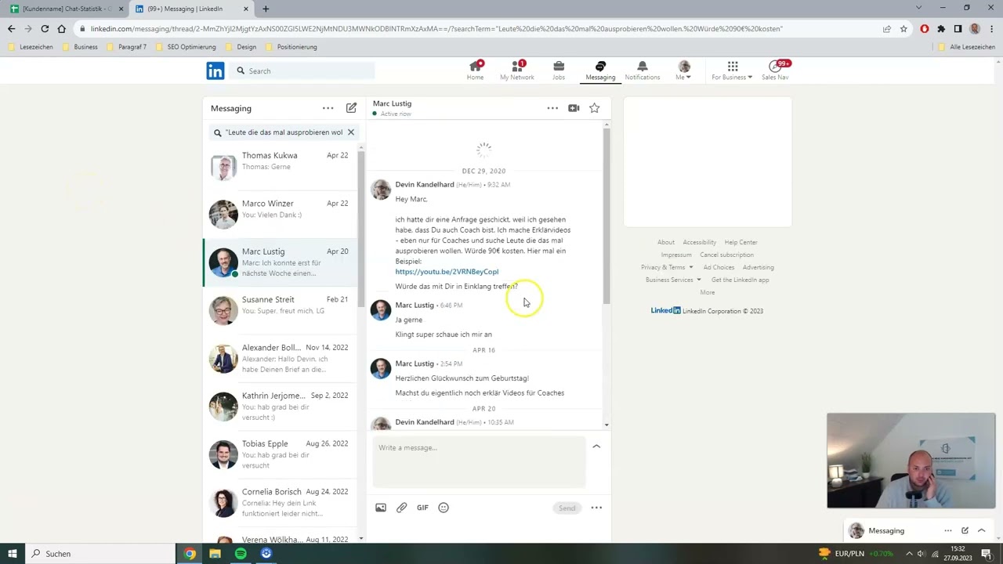The width and height of the screenshot is (1003, 564).
Task: Reload the page
Action: pyautogui.click(x=45, y=29)
